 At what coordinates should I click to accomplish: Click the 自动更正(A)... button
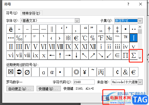pyautogui.click(x=20, y=88)
